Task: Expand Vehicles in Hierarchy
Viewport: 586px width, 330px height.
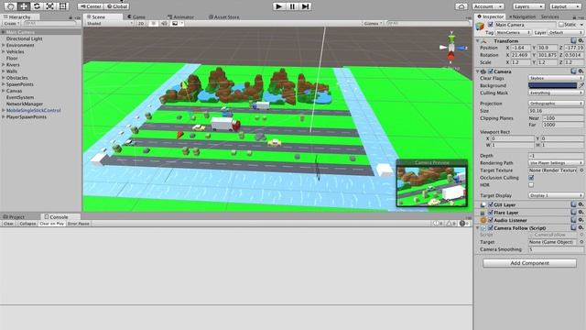Action: coord(4,51)
